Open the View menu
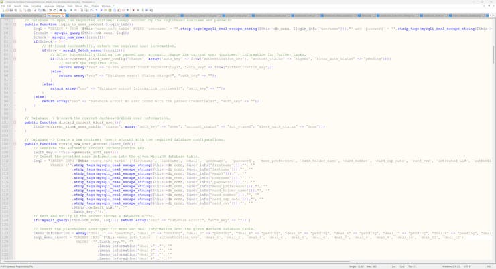The width and height of the screenshot is (496, 269). click(26, 6)
